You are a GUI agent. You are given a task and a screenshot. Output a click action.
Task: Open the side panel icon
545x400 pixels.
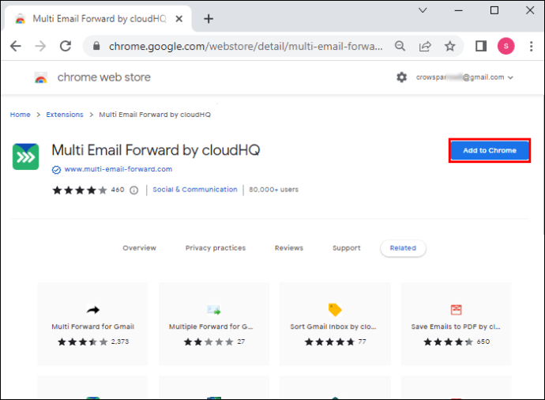click(480, 46)
